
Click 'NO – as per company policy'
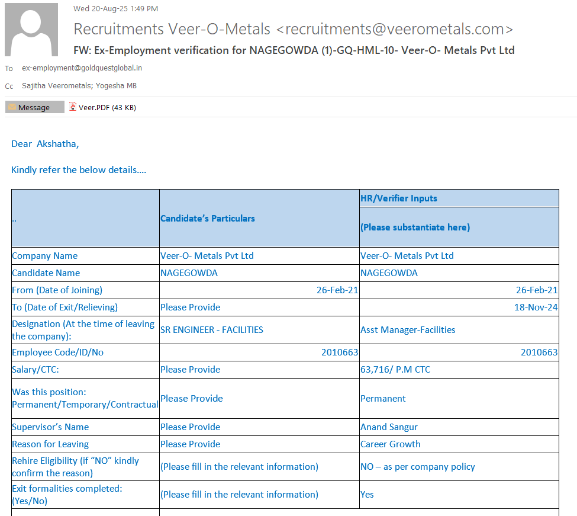coord(418,467)
